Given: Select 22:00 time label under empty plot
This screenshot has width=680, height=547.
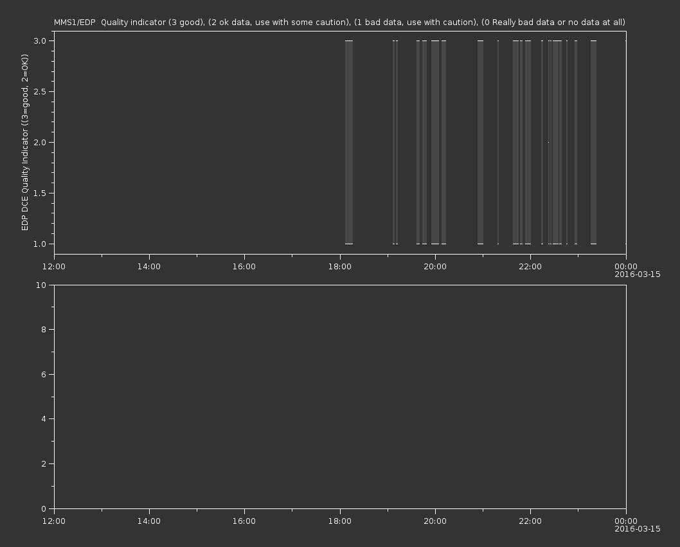Looking at the screenshot, I should [x=530, y=521].
